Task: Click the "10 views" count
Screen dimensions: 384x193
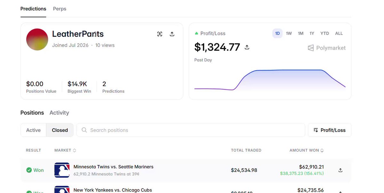Action: tap(105, 45)
